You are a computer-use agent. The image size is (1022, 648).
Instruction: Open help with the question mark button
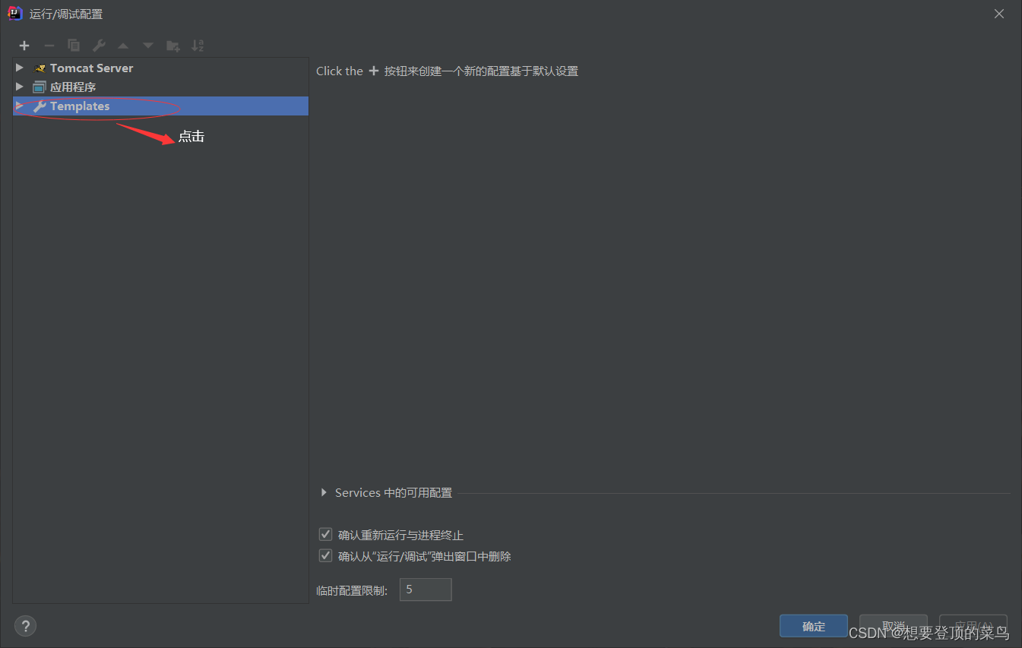(25, 626)
